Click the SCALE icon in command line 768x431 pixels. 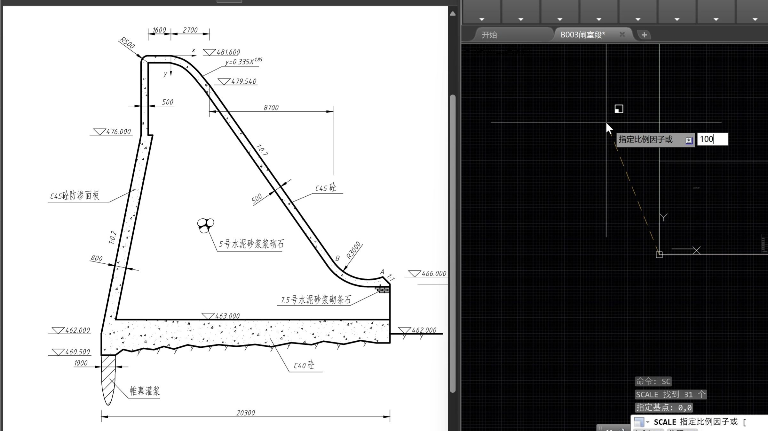pyautogui.click(x=639, y=422)
